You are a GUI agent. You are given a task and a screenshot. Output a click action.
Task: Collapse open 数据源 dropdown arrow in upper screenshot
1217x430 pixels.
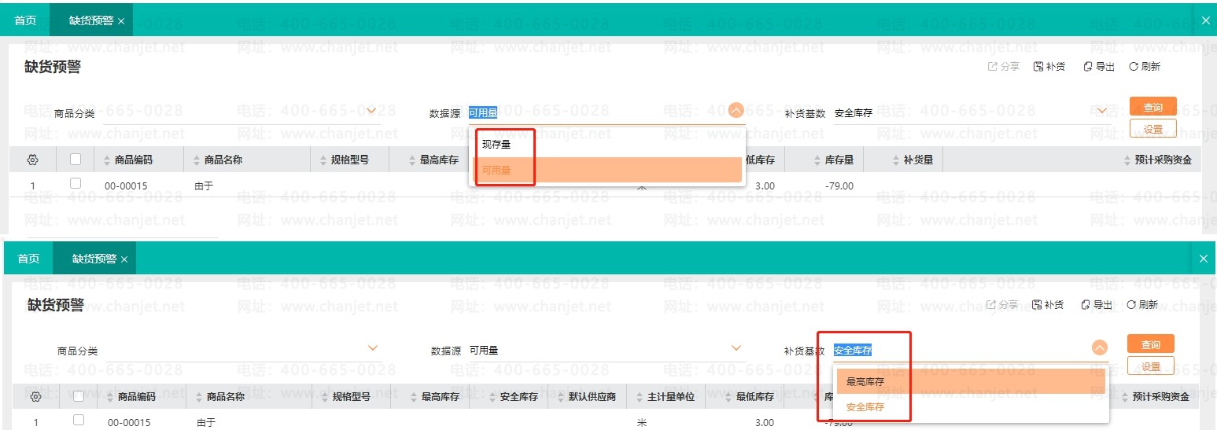[736, 110]
